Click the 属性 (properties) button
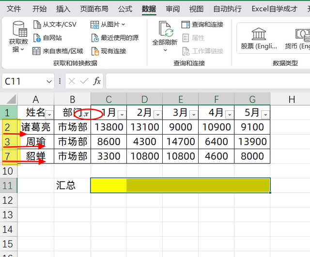310x257 pixels. (193, 38)
